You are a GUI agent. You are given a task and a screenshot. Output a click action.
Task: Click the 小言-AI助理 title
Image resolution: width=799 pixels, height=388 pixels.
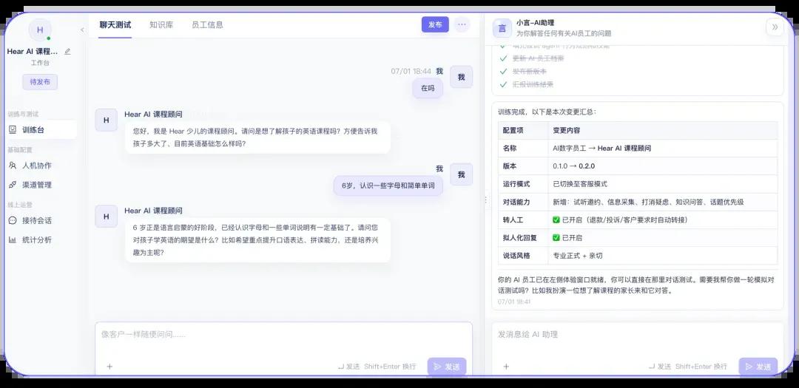click(x=535, y=23)
